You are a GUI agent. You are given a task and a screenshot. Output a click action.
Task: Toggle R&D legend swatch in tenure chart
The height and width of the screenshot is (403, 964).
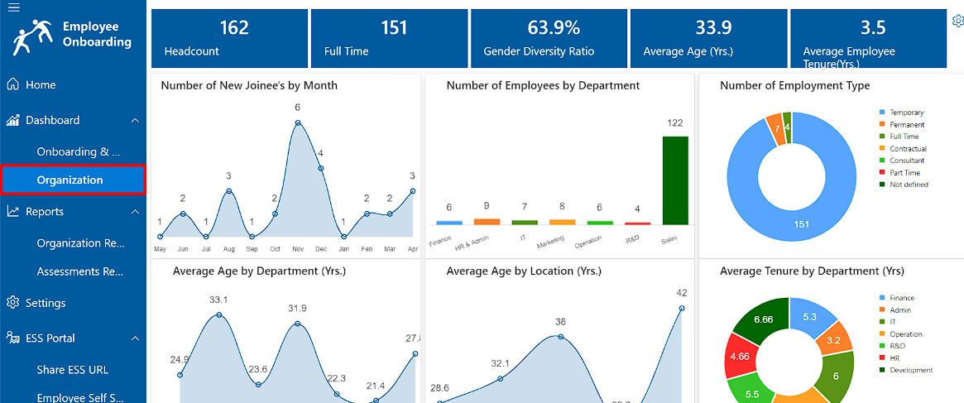[x=882, y=346]
